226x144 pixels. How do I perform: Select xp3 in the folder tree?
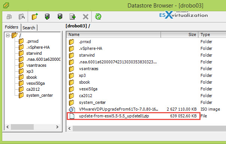(x=30, y=71)
